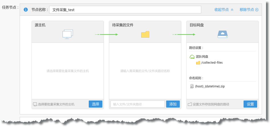Click the target cloud disk drive icon
The height and width of the screenshot is (127, 270).
(223, 35)
